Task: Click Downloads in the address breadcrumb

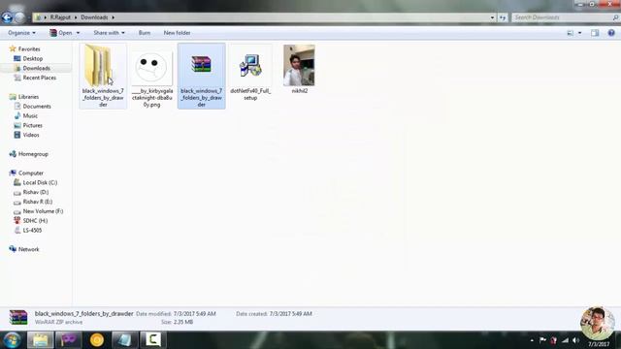Action: pyautogui.click(x=94, y=17)
